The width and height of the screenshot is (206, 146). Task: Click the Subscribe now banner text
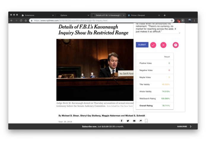[x=103, y=126]
